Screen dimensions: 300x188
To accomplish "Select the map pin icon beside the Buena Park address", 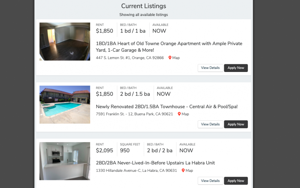I will point(179,114).
